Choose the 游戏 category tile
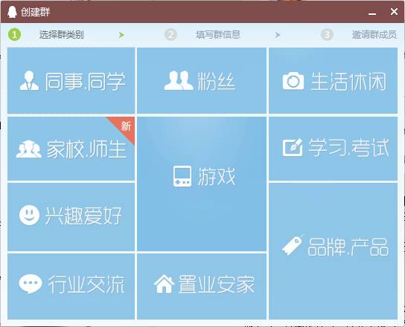 (x=202, y=184)
